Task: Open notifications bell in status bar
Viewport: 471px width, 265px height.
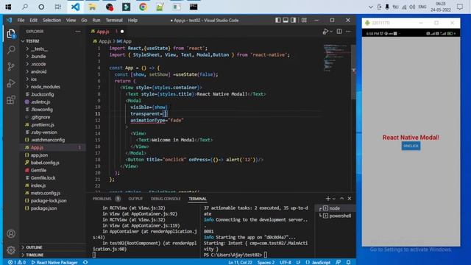Action: tap(348, 262)
